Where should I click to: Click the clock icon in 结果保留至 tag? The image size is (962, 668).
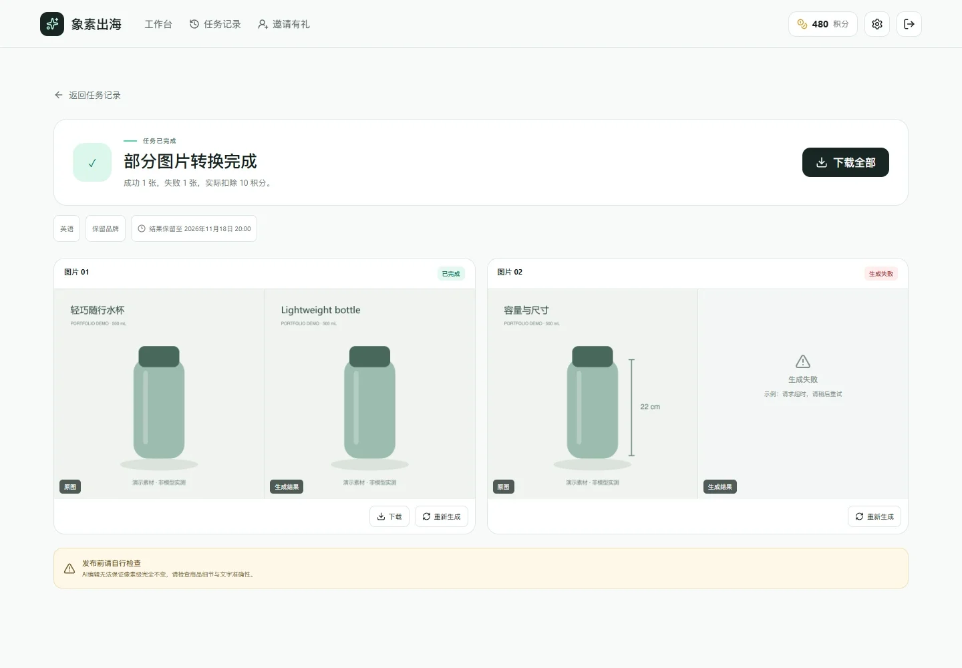pyautogui.click(x=142, y=228)
